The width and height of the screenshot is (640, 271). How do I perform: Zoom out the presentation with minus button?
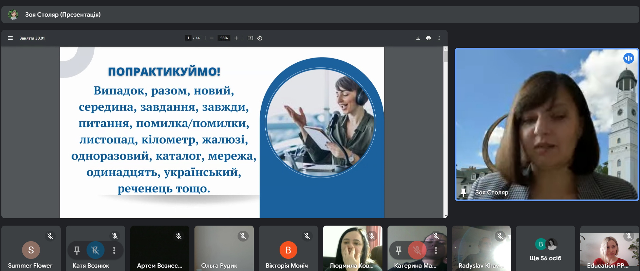[x=211, y=38]
